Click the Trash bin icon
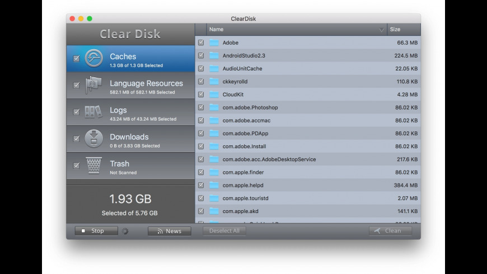 (x=93, y=166)
